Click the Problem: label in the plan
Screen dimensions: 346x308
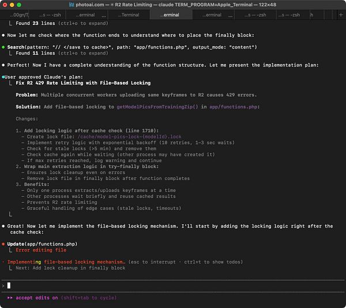(x=27, y=95)
